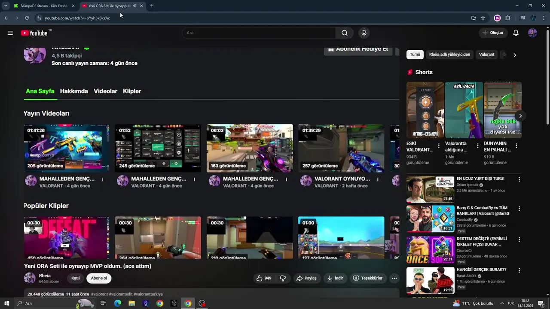
Task: Open the weather widget showing 11°C
Action: (x=473, y=303)
